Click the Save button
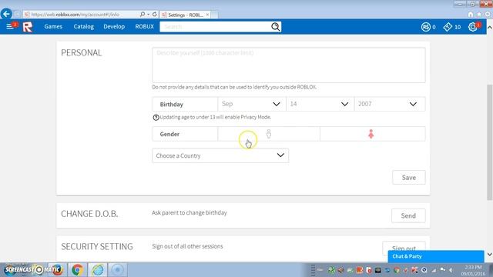493x277 pixels. [x=409, y=178]
